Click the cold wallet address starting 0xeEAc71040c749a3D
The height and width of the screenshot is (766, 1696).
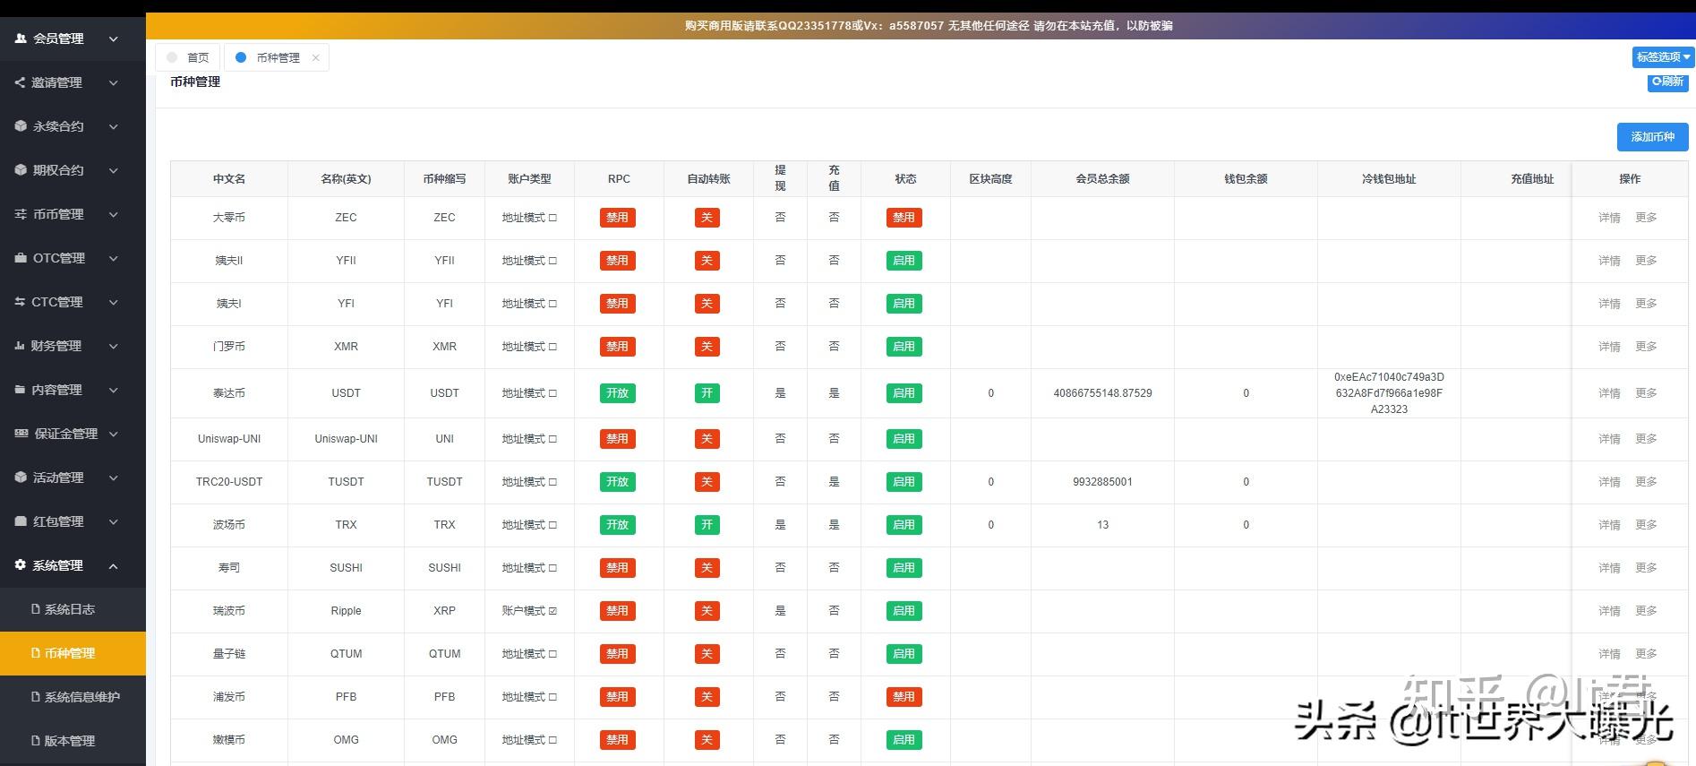pos(1389,393)
